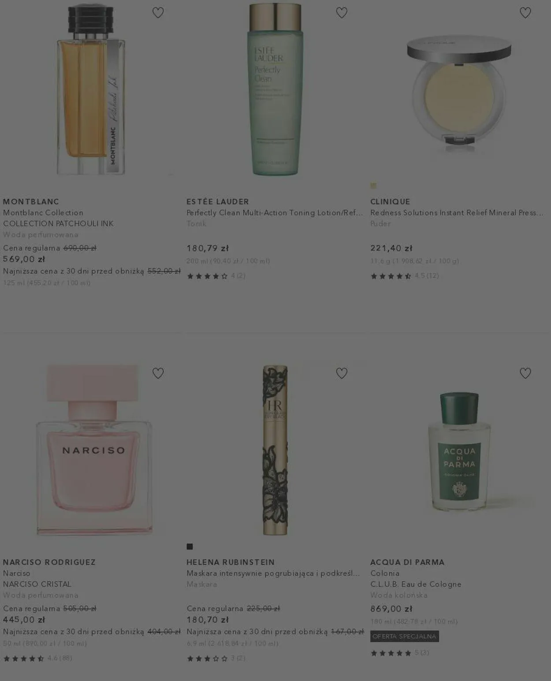Open the C.L.U.B. Eau de Cologne title
The width and height of the screenshot is (551, 681).
point(416,584)
